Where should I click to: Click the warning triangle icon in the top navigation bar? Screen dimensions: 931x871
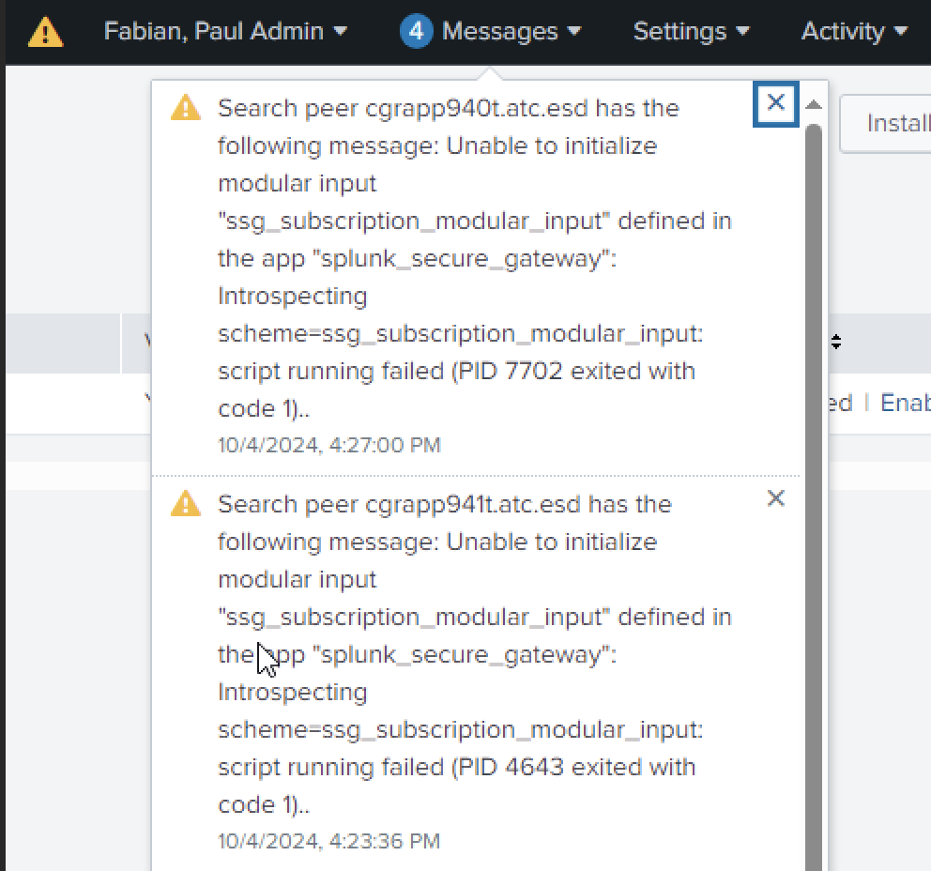click(44, 31)
